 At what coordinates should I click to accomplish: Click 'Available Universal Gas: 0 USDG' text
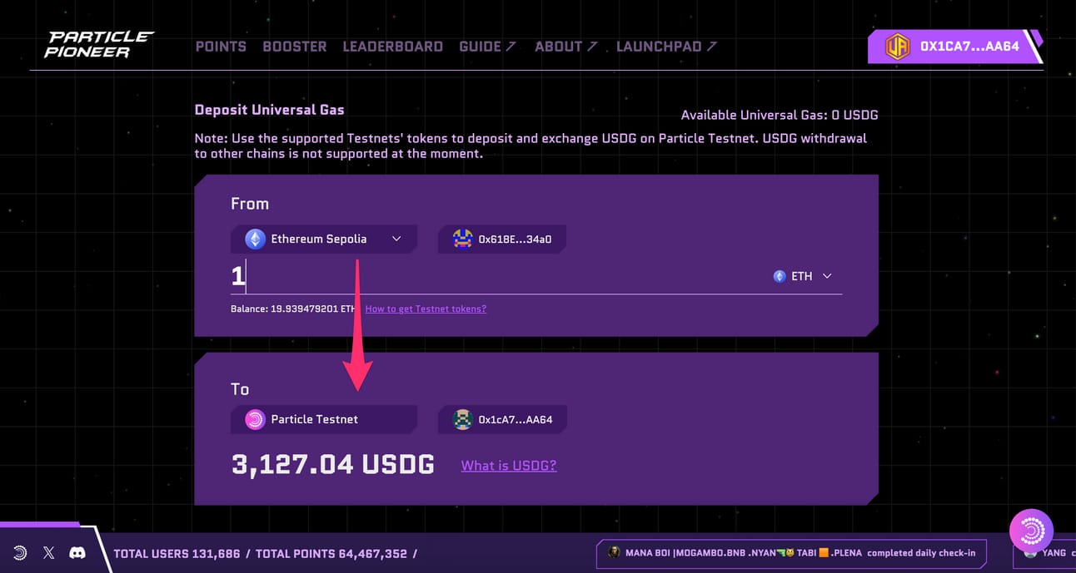click(780, 115)
